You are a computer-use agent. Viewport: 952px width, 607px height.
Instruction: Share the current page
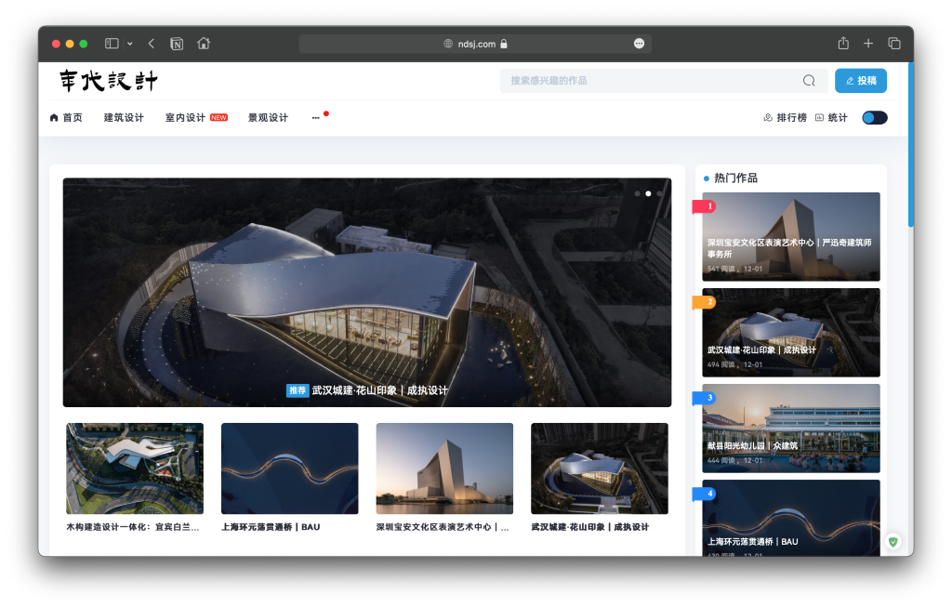pyautogui.click(x=843, y=43)
